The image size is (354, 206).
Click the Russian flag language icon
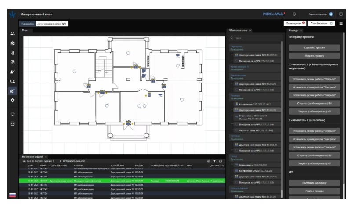coord(12,195)
